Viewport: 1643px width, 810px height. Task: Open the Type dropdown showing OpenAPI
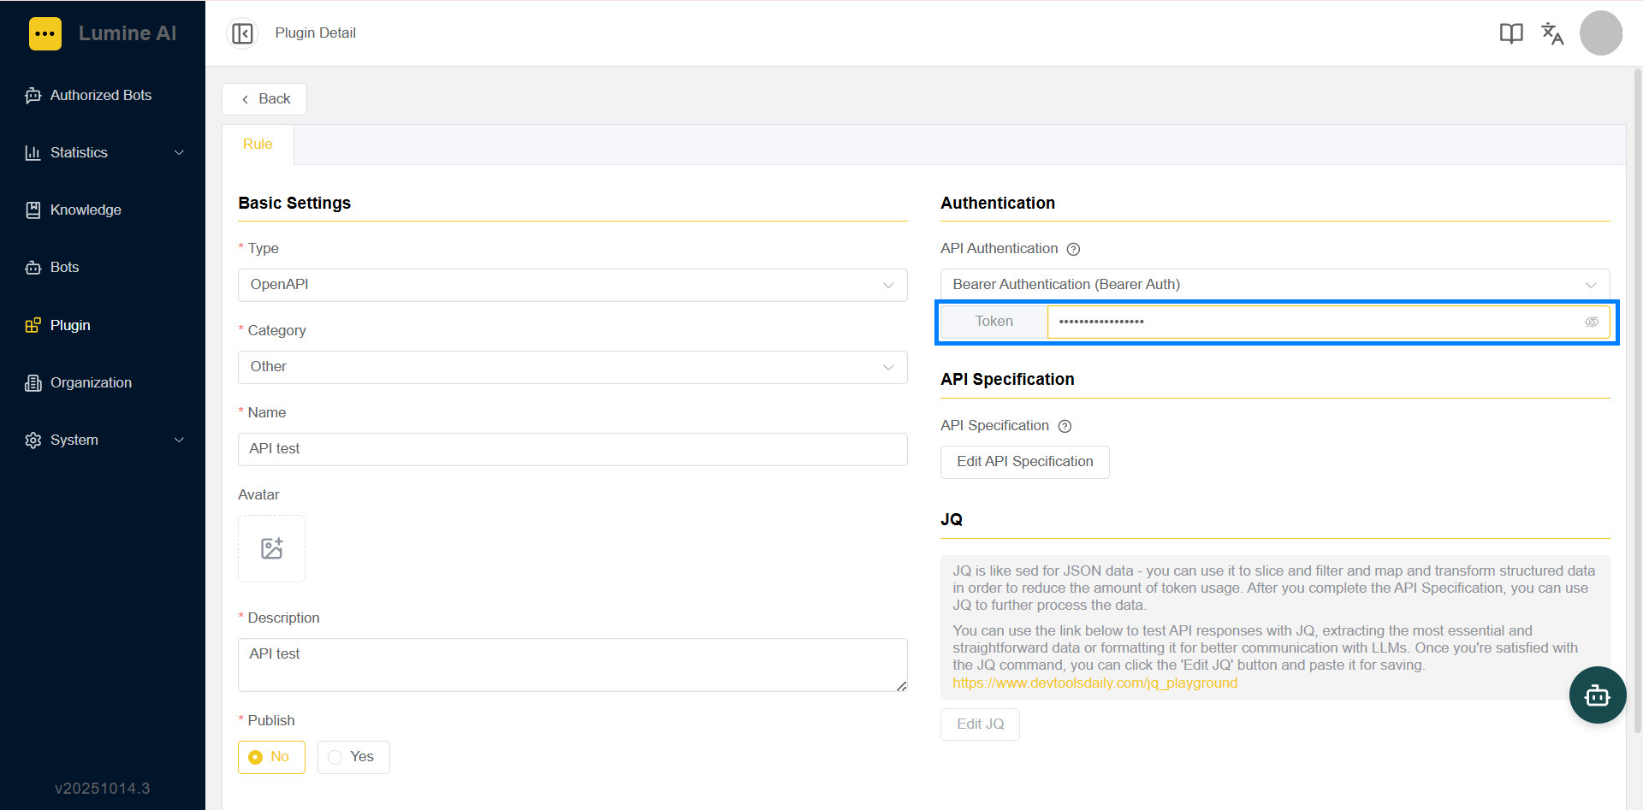pos(572,285)
